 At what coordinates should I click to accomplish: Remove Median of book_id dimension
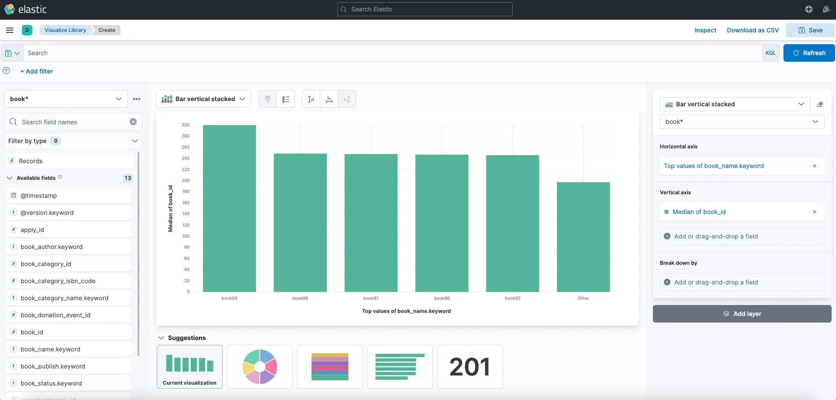click(815, 212)
